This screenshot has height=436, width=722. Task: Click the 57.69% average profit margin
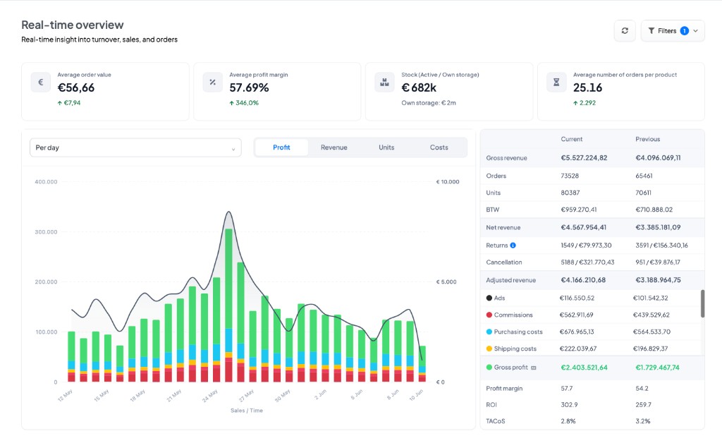249,87
